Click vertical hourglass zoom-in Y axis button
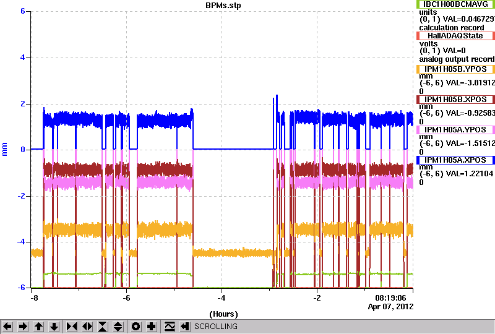Image resolution: width=495 pixels, height=334 pixels. click(x=103, y=327)
